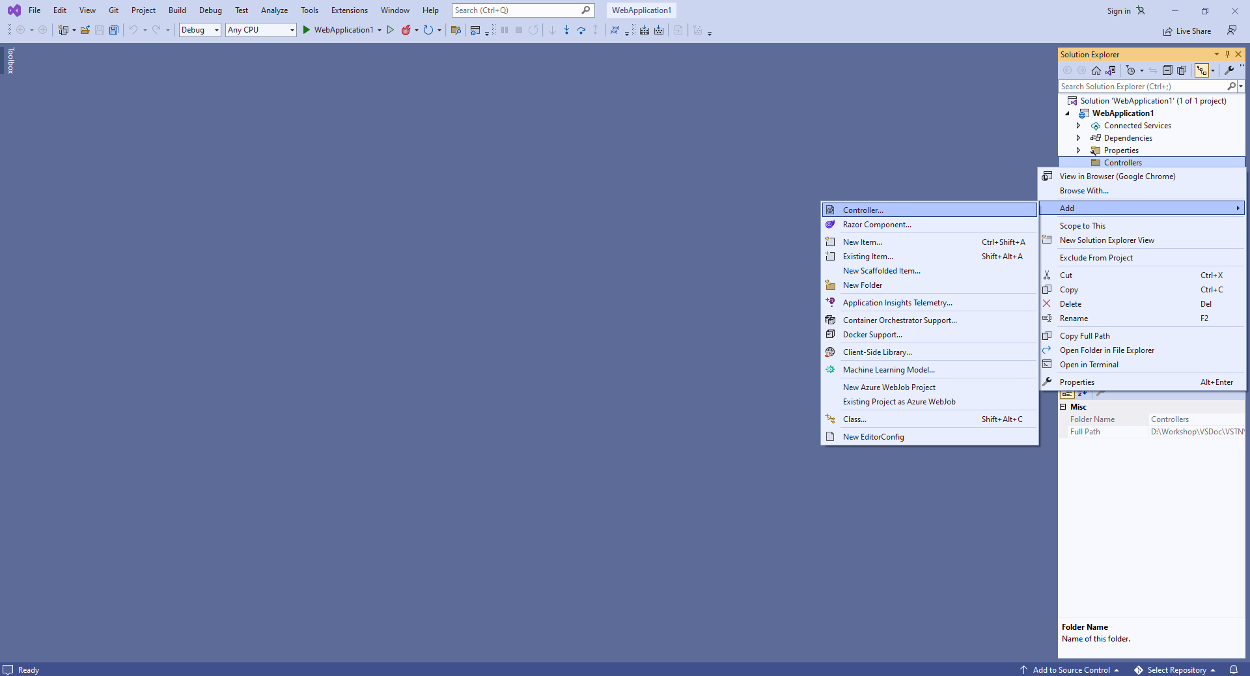
Task: Open the Solution Explorer wrench properties icon
Action: (x=1229, y=70)
